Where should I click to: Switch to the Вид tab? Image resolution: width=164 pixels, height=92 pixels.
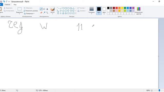click(x=15, y=5)
